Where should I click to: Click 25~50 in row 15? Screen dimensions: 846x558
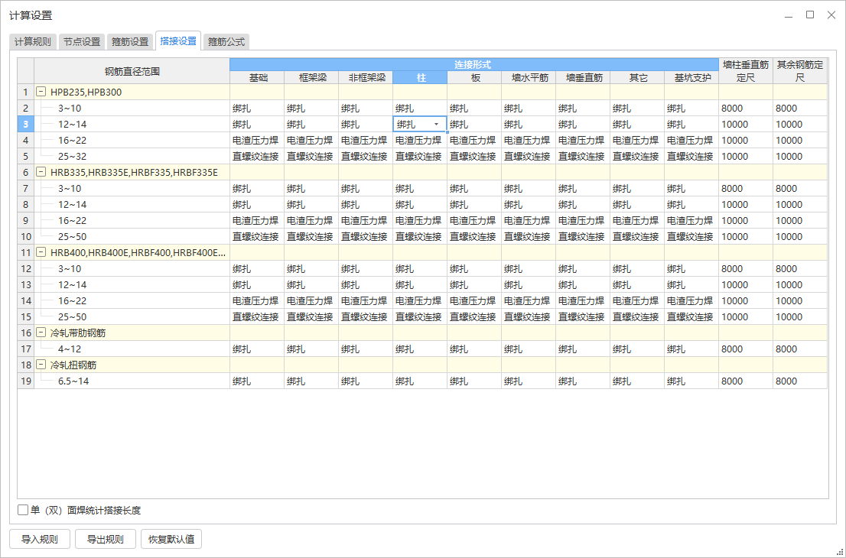(73, 317)
